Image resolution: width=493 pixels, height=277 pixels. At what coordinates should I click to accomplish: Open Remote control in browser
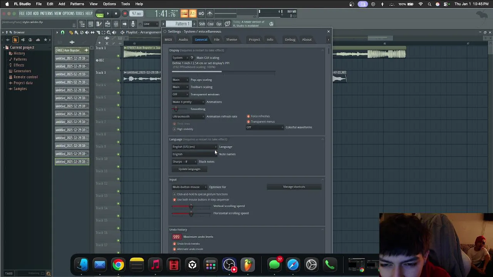(x=25, y=77)
